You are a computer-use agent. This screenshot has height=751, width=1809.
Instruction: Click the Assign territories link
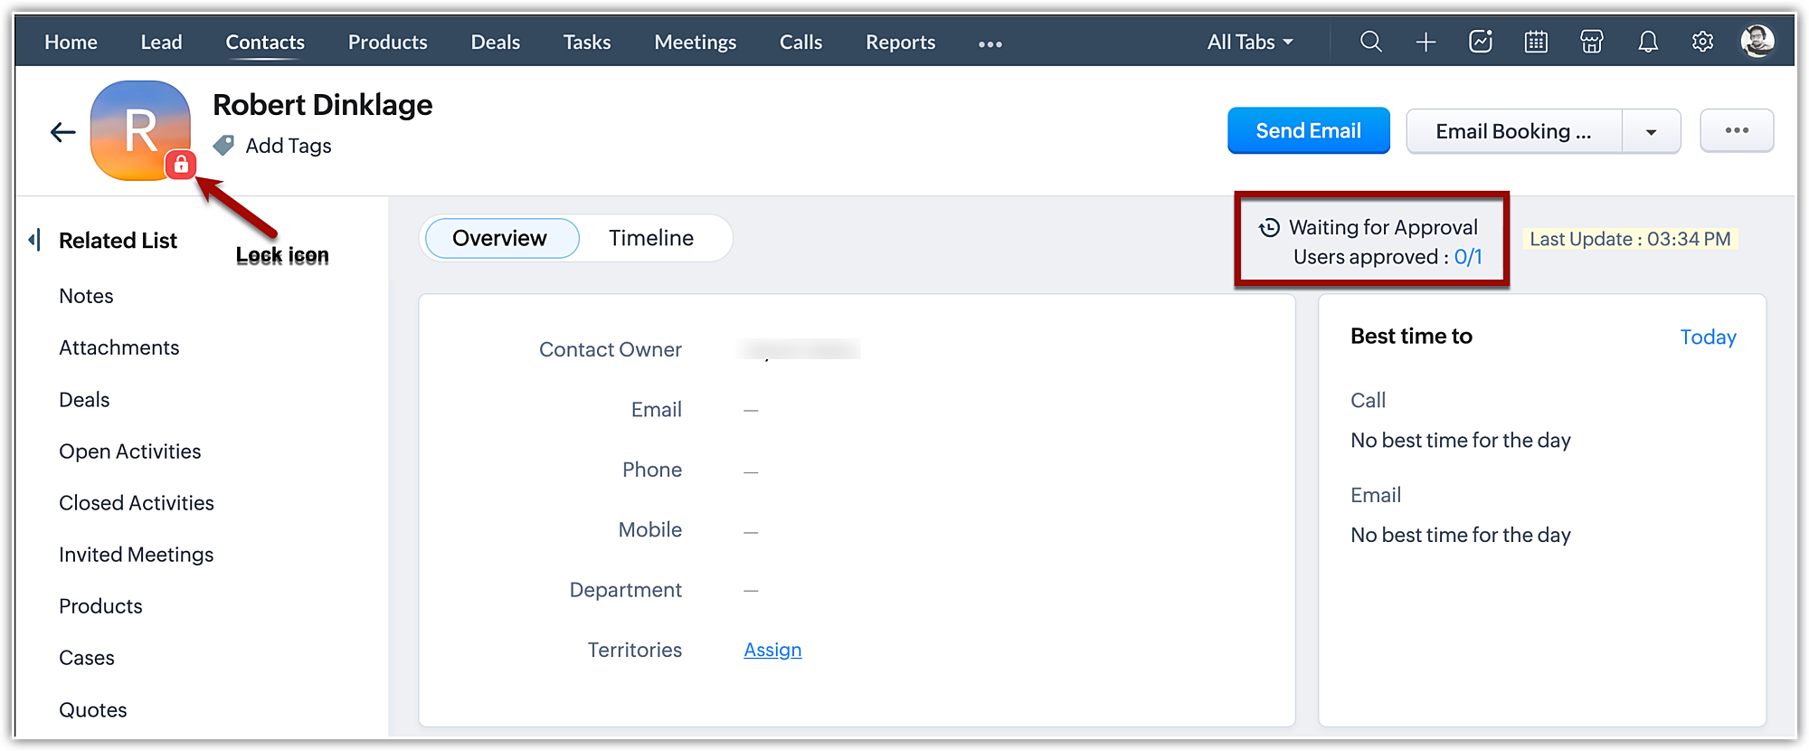[772, 650]
